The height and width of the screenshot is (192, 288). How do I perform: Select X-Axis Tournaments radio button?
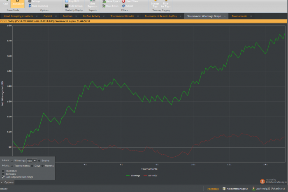[12, 166]
